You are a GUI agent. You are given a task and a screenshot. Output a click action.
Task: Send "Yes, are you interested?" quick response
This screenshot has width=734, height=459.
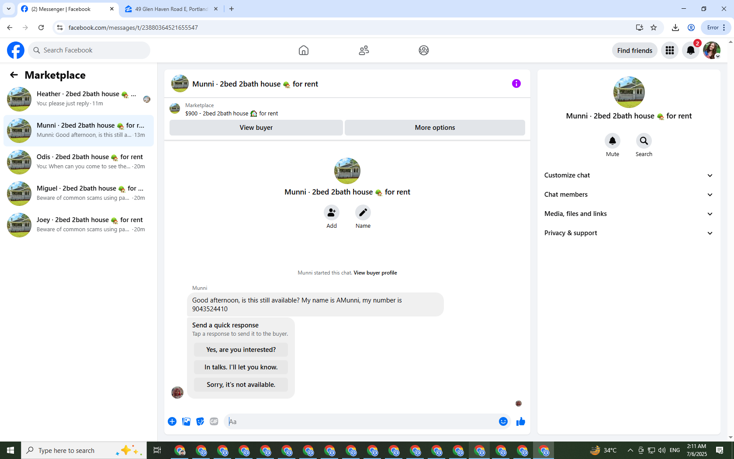(241, 350)
